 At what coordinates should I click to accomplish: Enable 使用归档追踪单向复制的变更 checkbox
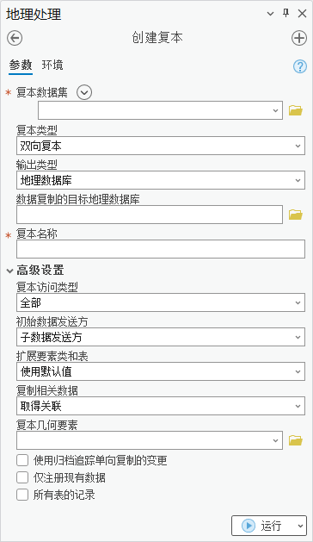(22, 460)
